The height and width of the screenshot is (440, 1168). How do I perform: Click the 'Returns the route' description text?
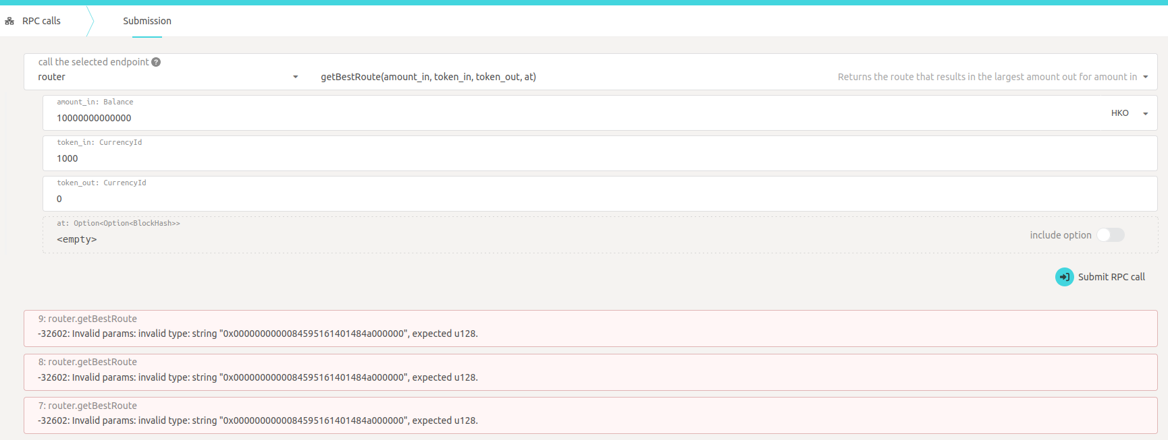pos(987,77)
